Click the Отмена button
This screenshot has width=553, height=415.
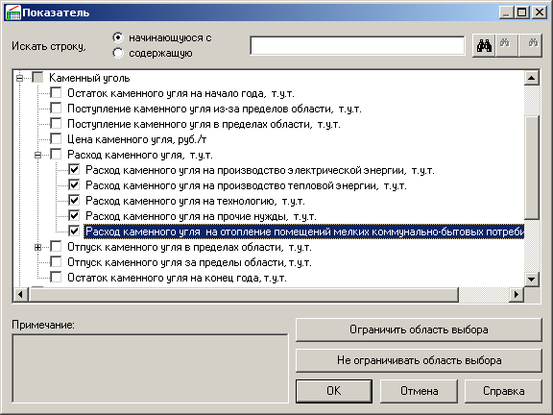[x=419, y=391]
